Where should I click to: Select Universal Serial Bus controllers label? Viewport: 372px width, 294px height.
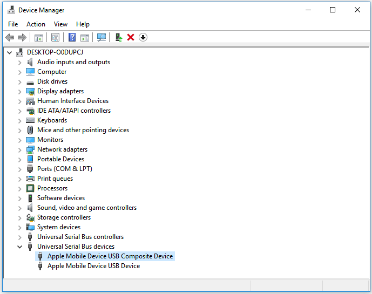(x=80, y=237)
